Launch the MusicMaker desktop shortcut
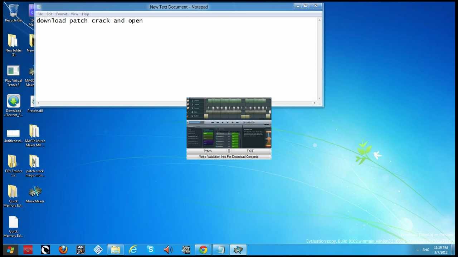458x257 pixels. [35, 194]
